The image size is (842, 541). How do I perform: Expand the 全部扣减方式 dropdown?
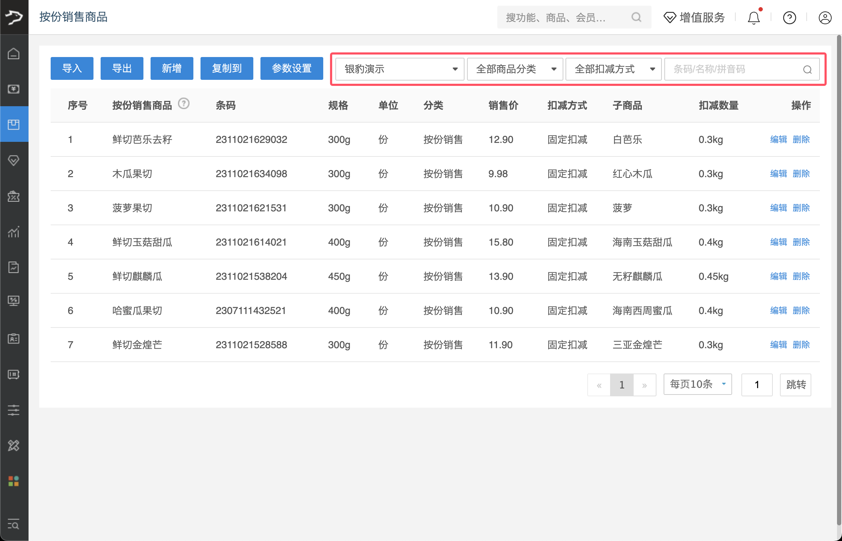coord(613,69)
